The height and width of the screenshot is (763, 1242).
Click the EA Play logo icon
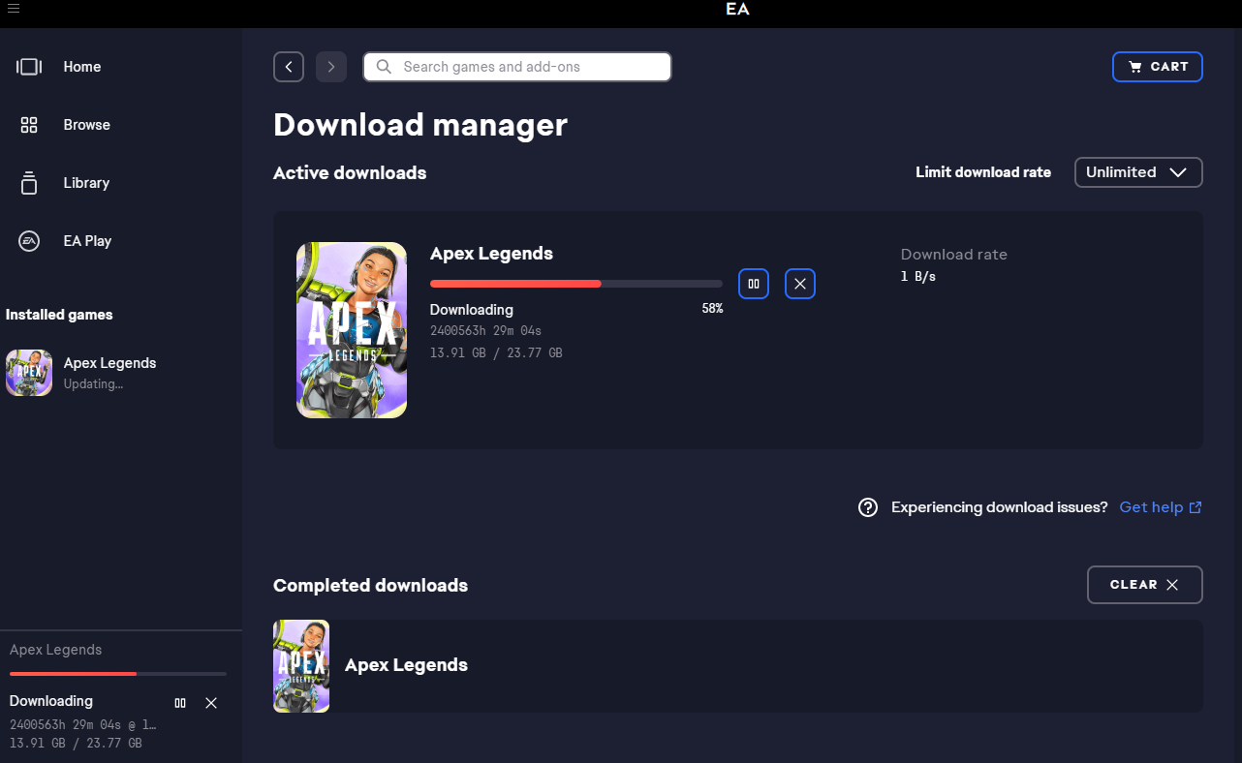click(x=29, y=241)
